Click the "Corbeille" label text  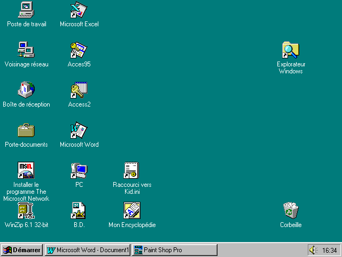click(x=291, y=225)
